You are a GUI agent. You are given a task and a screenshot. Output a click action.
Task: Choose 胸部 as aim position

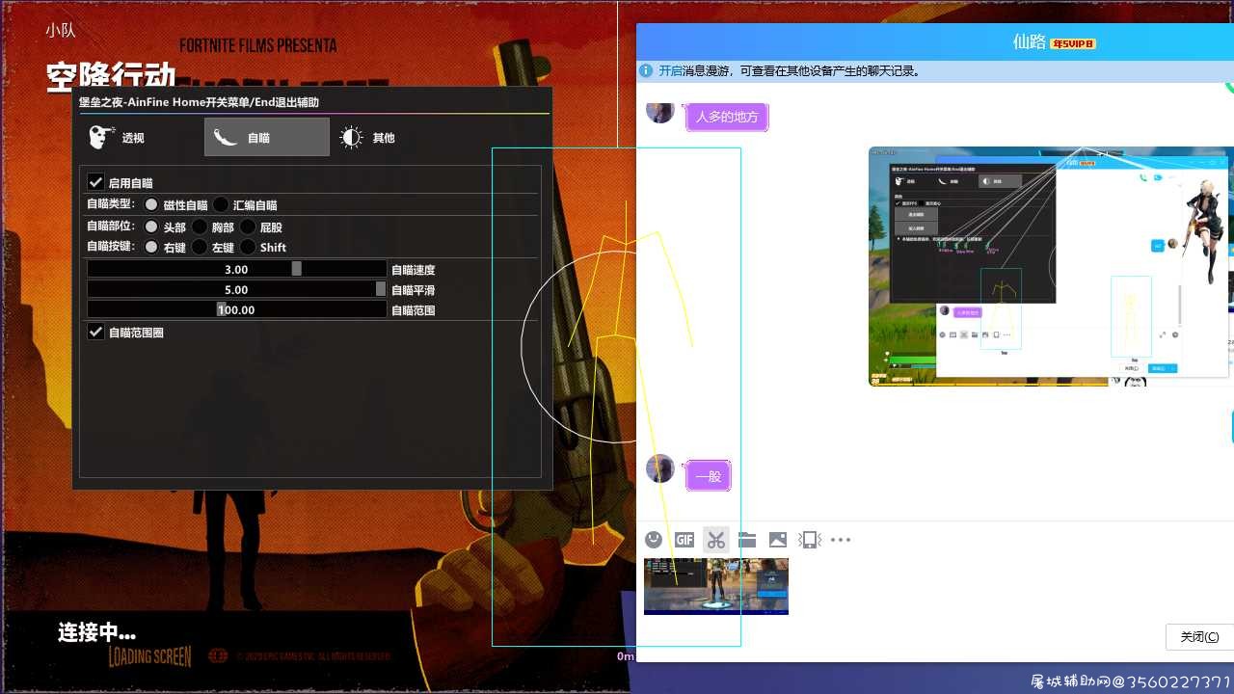200,227
